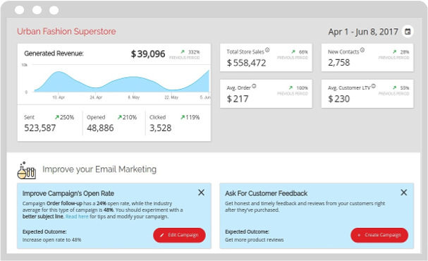
Task: Click the Total Store Sales card
Action: [266, 58]
